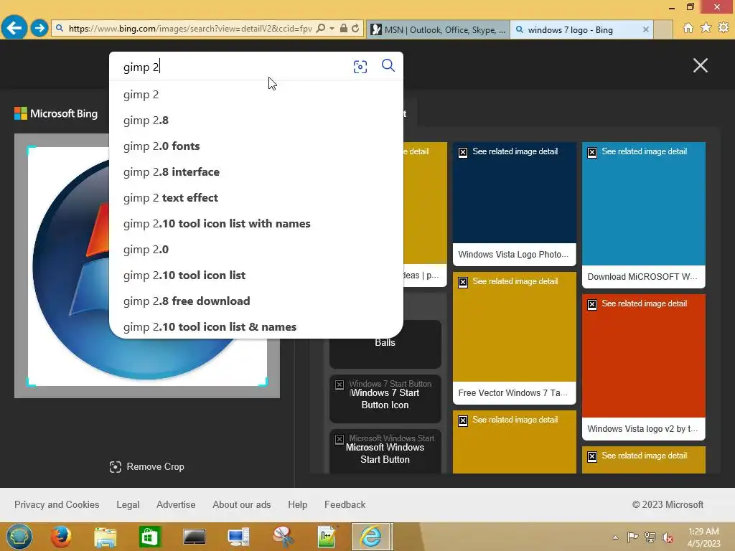735x551 pixels.
Task: Refresh the page via address bar reload icon
Action: (x=355, y=29)
